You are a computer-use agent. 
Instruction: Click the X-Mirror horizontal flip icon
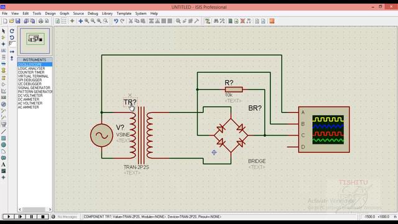click(12, 52)
